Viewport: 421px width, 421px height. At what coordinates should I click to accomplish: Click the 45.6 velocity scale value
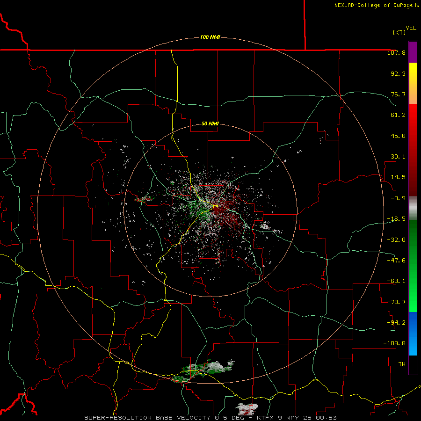click(x=398, y=136)
